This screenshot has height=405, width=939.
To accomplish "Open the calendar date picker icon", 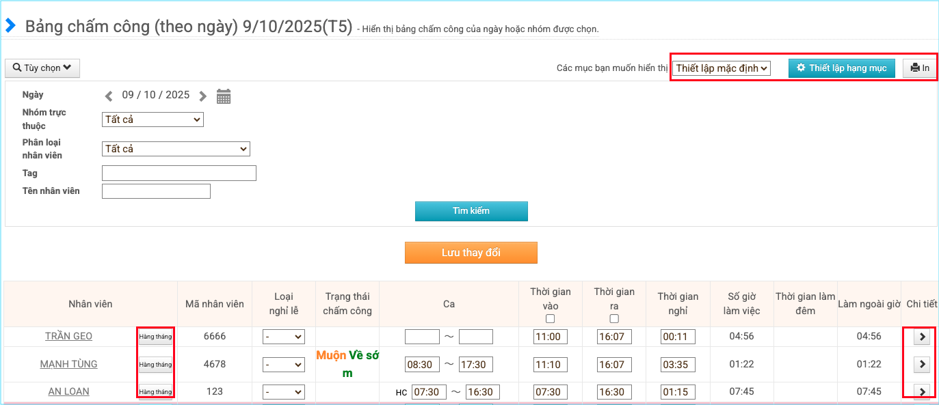I will click(x=224, y=96).
